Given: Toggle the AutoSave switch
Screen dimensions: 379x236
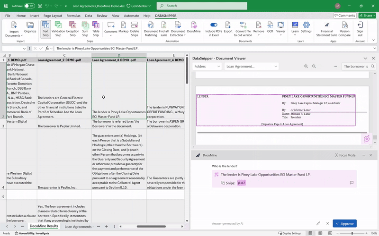Looking at the screenshot, I should 29,6.
